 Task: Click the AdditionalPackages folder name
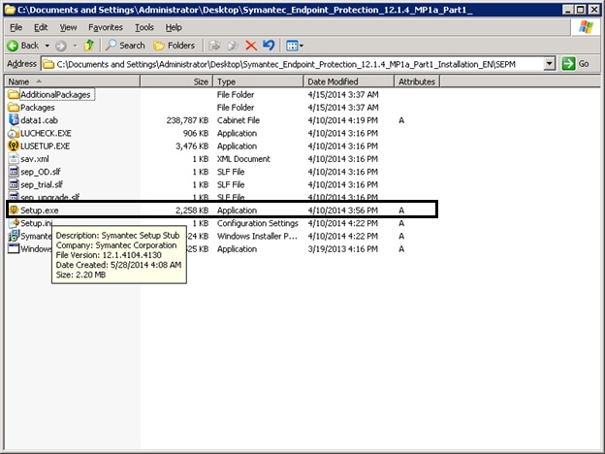(55, 95)
